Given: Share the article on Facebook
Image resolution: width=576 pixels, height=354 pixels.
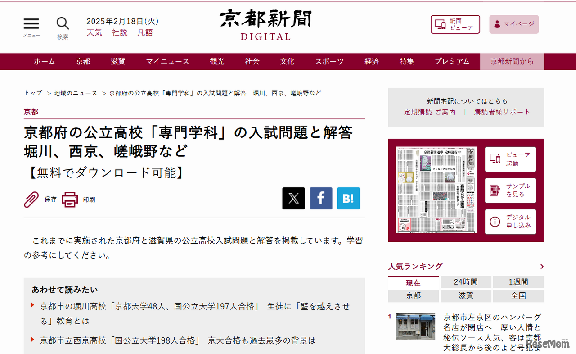Looking at the screenshot, I should click(320, 198).
